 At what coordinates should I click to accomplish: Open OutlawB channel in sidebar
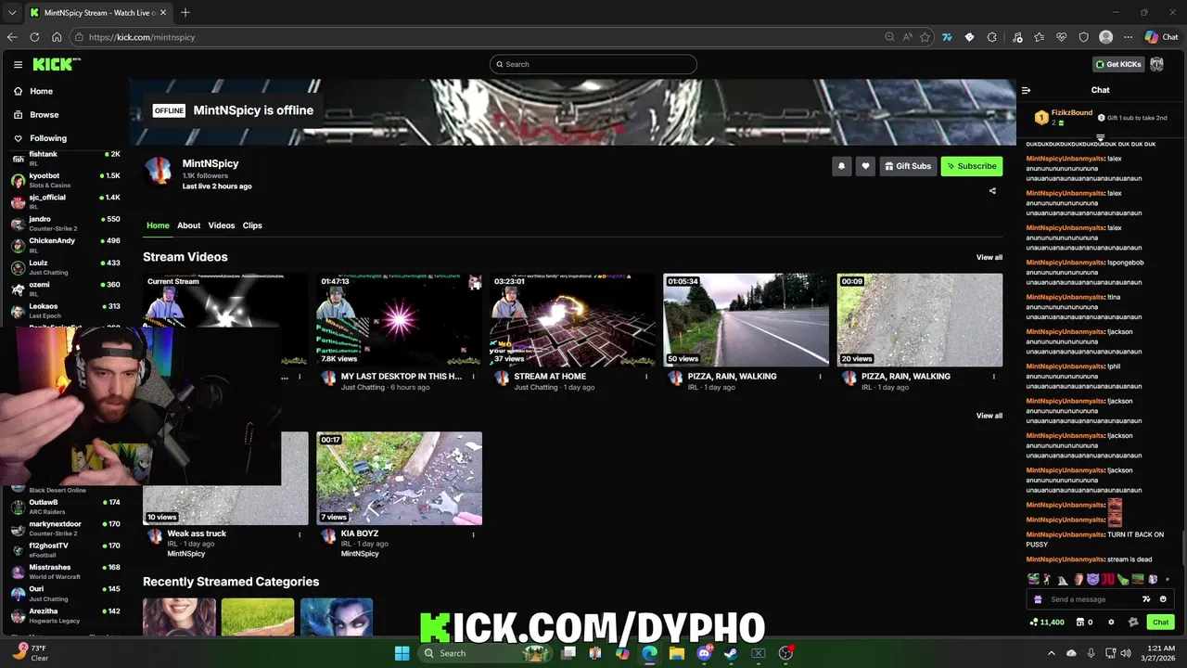[x=65, y=507]
